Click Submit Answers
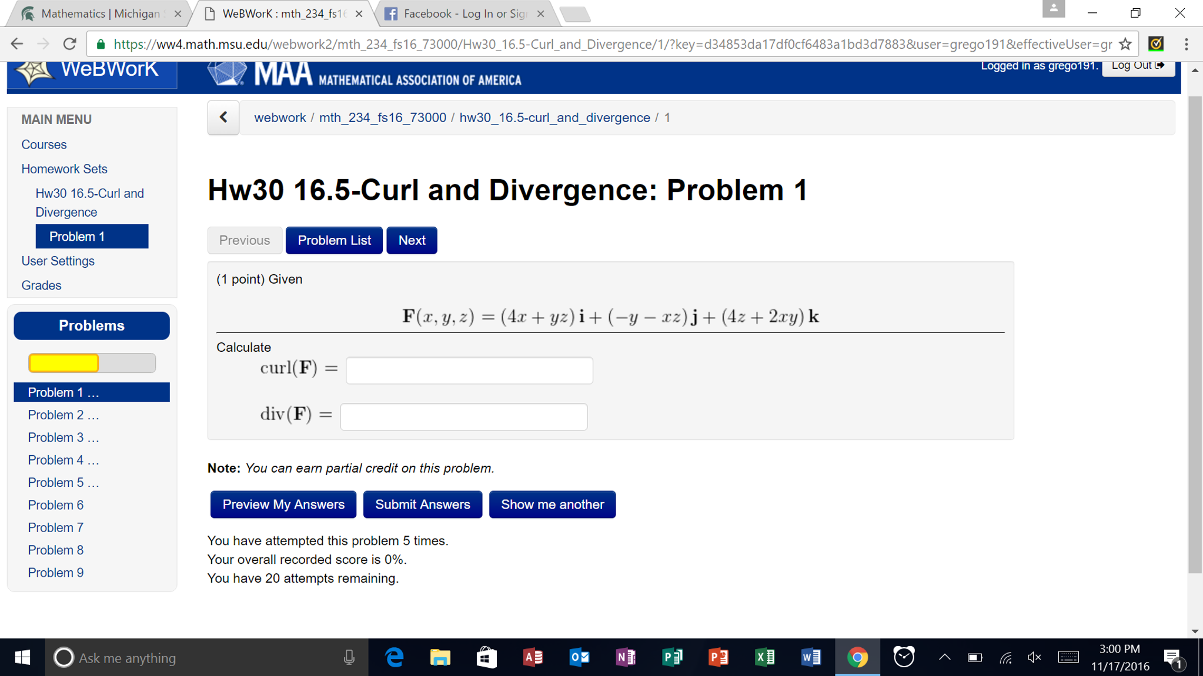Image resolution: width=1203 pixels, height=676 pixels. click(x=422, y=505)
